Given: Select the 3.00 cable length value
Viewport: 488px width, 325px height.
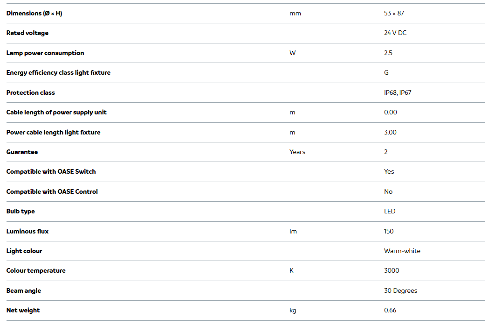Looking at the screenshot, I should coord(390,132).
